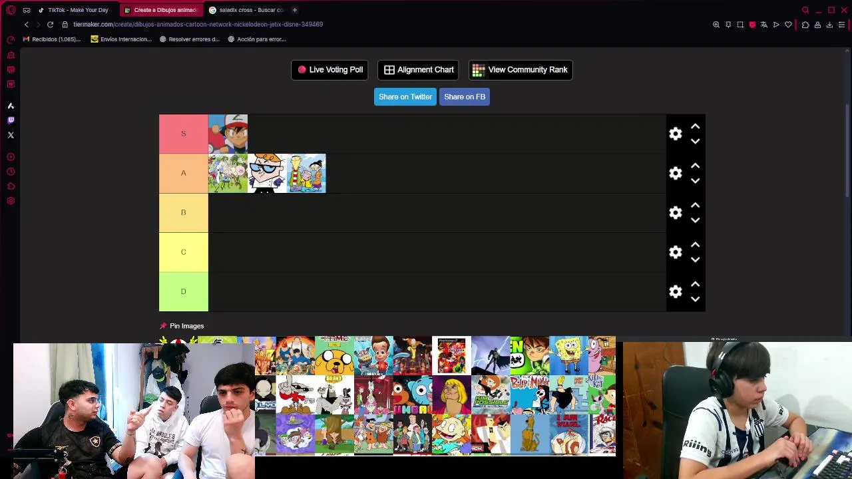Open Recibidos Gmail bookmark
The image size is (852, 479).
coord(51,39)
